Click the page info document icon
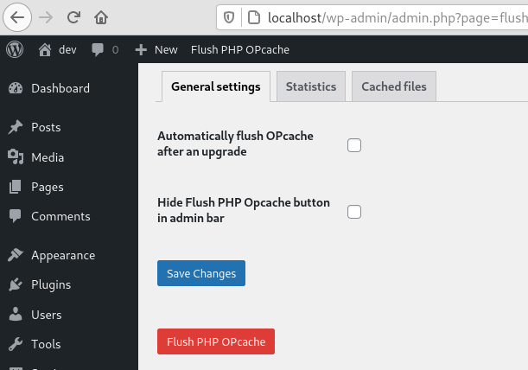 [254, 17]
